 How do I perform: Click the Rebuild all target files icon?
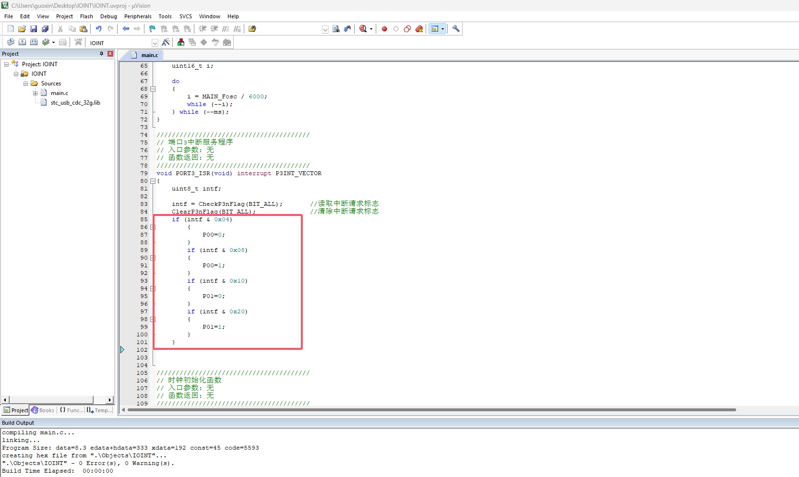(34, 42)
